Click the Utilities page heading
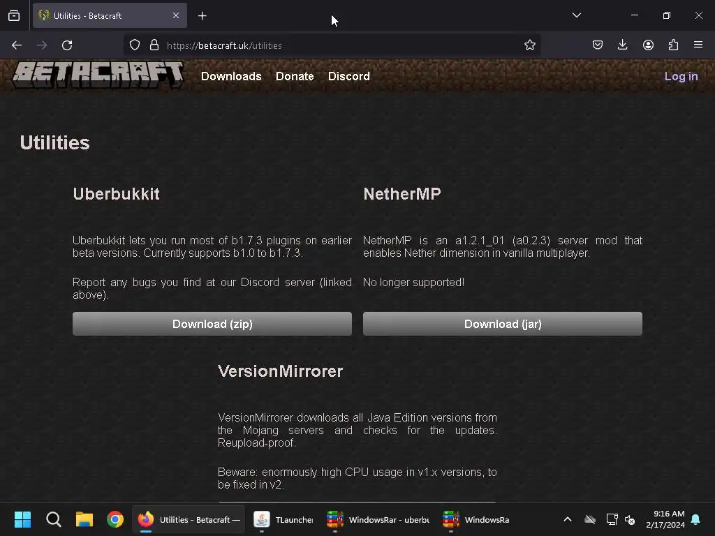715x536 pixels. click(54, 142)
